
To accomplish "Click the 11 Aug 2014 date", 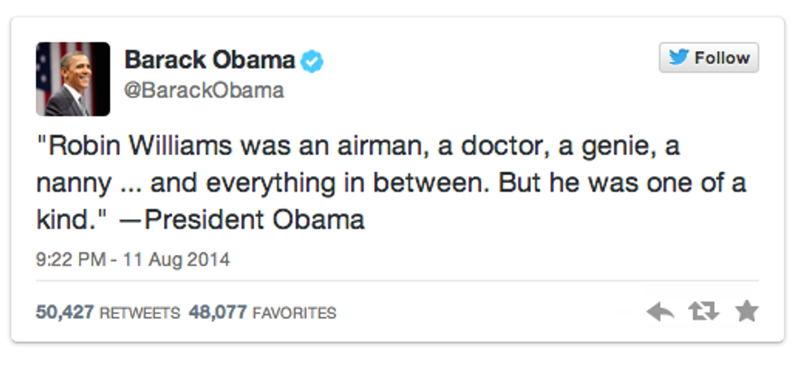I will click(x=180, y=261).
